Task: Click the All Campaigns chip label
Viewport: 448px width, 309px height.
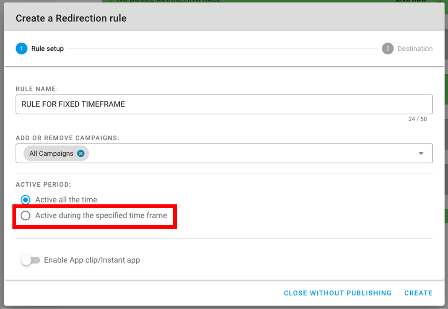Action: [x=51, y=154]
